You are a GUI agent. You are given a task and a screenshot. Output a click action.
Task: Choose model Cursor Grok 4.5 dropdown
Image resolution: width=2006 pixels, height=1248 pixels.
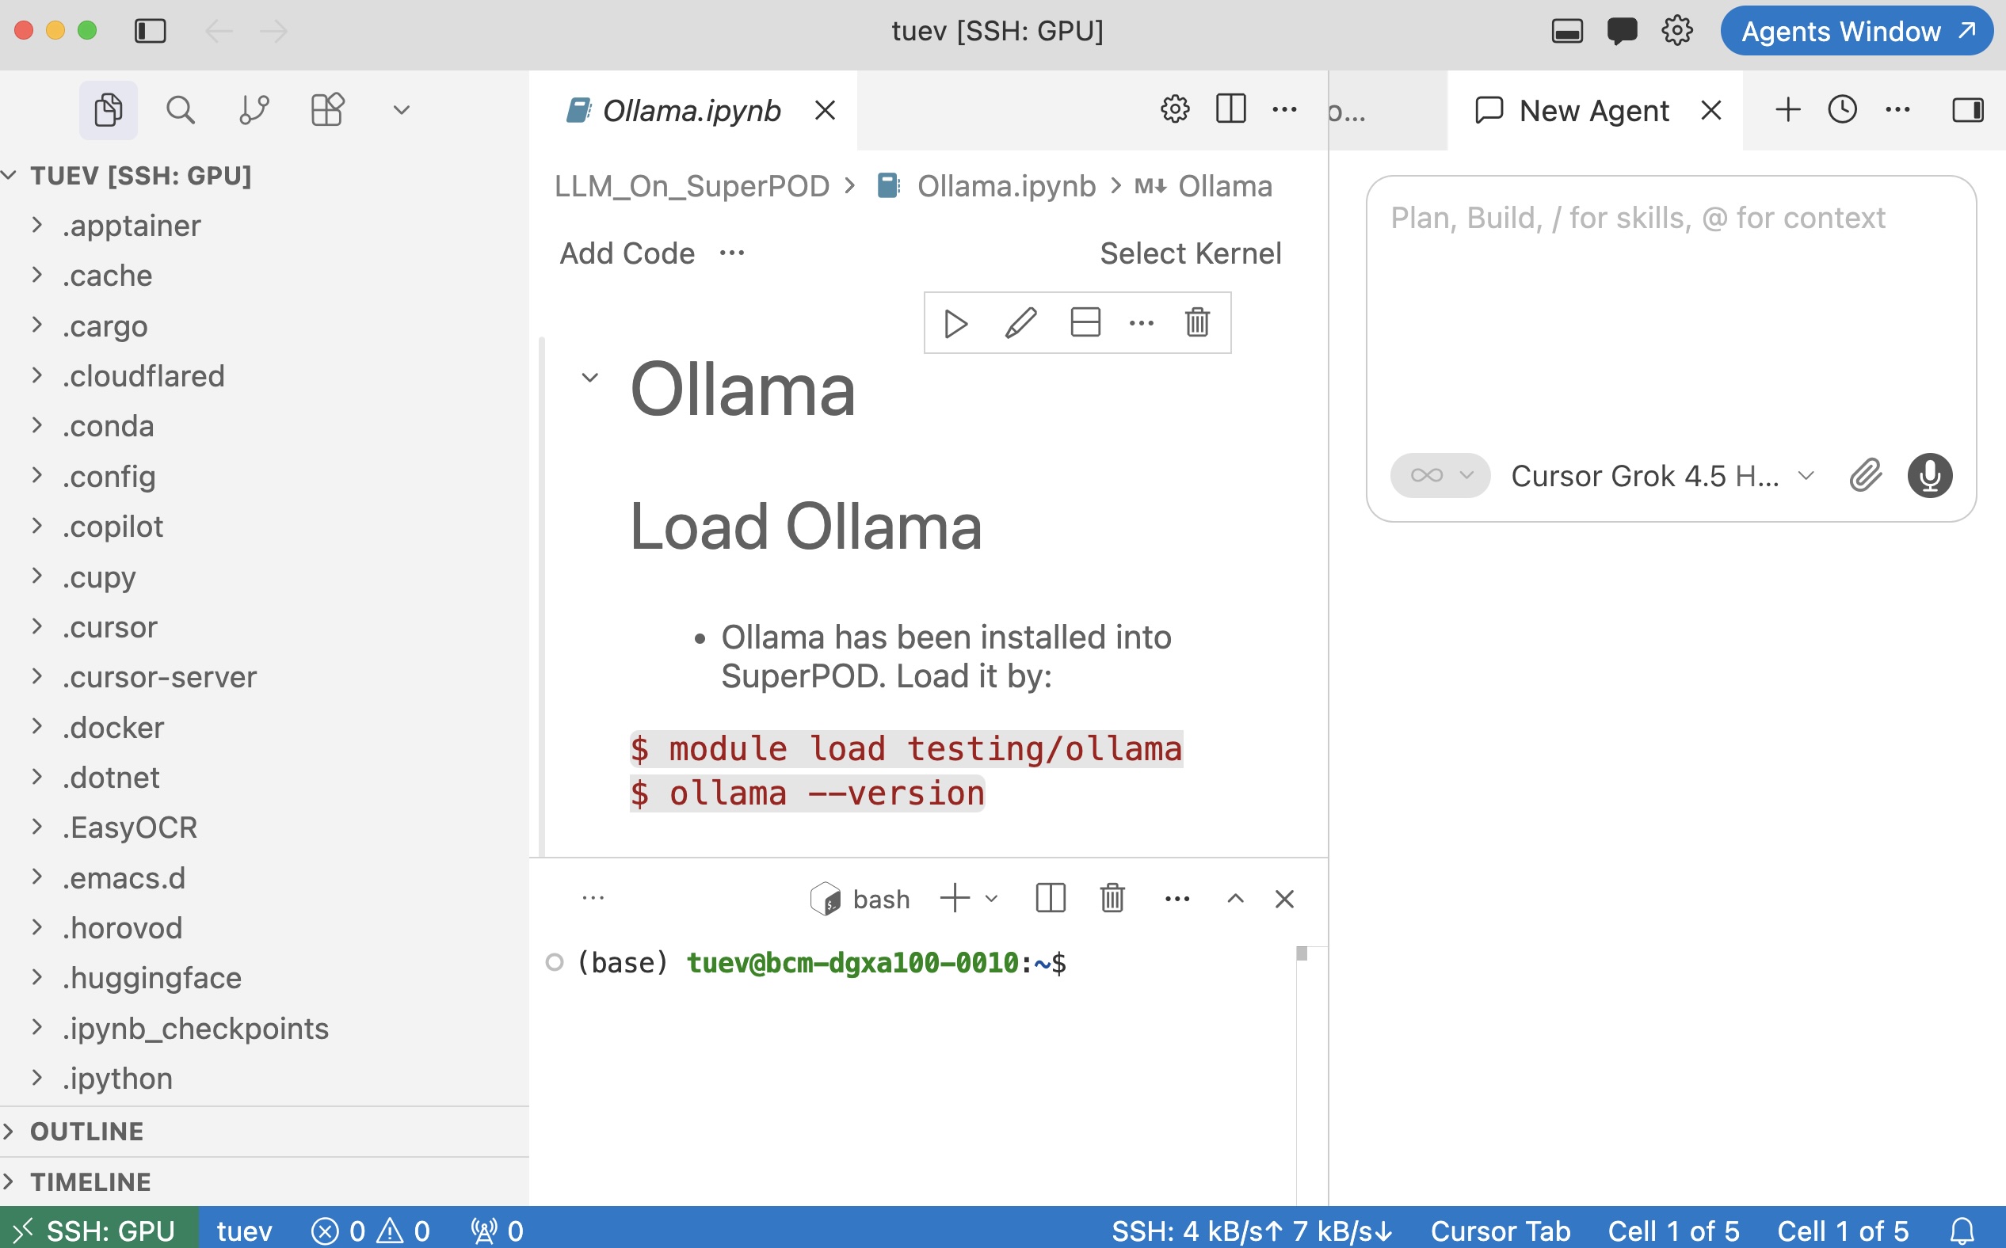(x=1662, y=475)
